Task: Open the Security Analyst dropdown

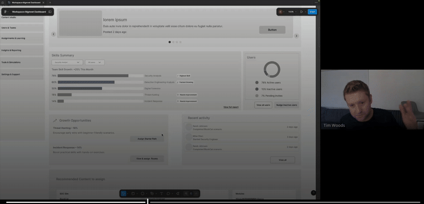Action: pos(67,62)
